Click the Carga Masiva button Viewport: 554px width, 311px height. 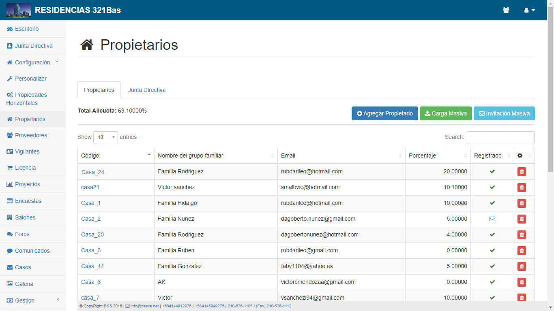(445, 113)
